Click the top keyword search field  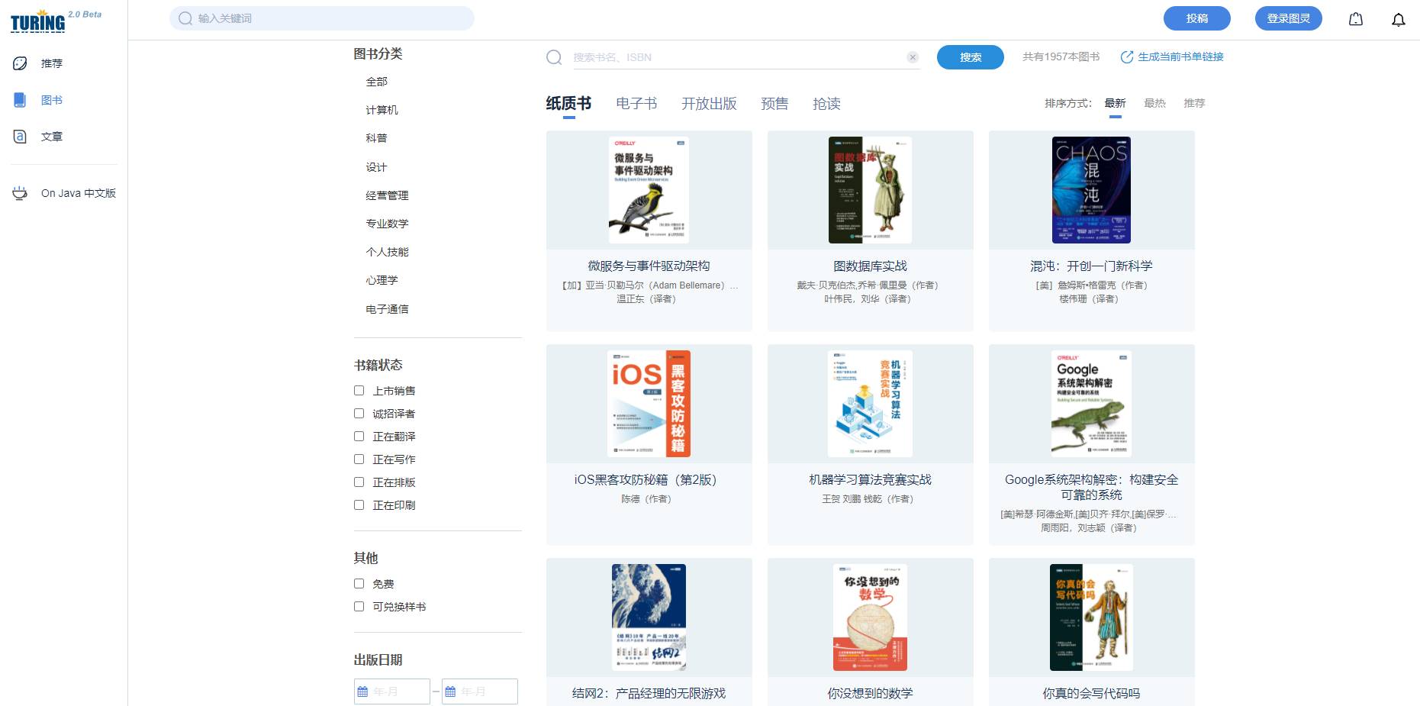pyautogui.click(x=322, y=18)
